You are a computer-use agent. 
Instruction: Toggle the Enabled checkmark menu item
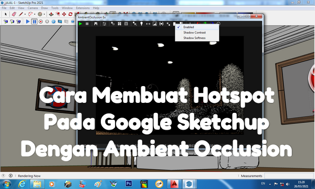click(197, 27)
